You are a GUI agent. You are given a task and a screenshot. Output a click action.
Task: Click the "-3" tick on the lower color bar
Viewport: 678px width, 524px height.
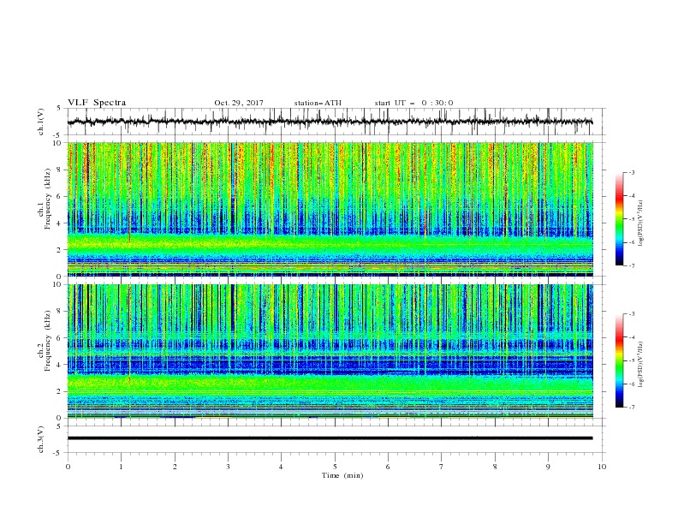pyautogui.click(x=632, y=314)
